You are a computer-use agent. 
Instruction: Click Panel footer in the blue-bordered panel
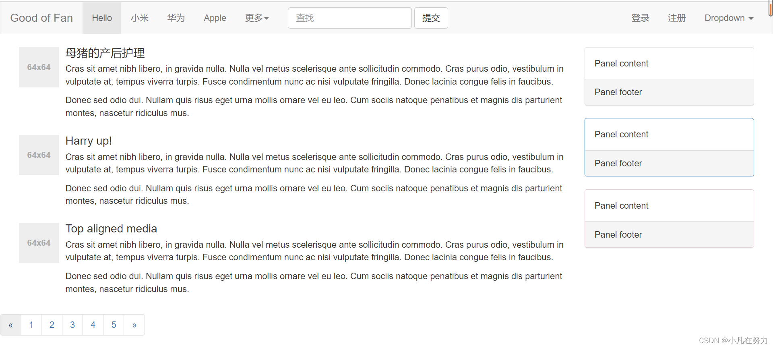[x=618, y=163]
